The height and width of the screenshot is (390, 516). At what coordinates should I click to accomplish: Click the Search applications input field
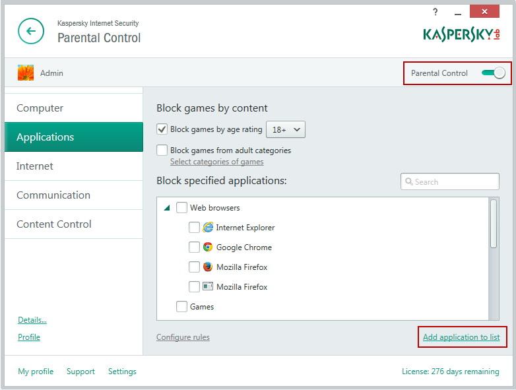pyautogui.click(x=450, y=181)
